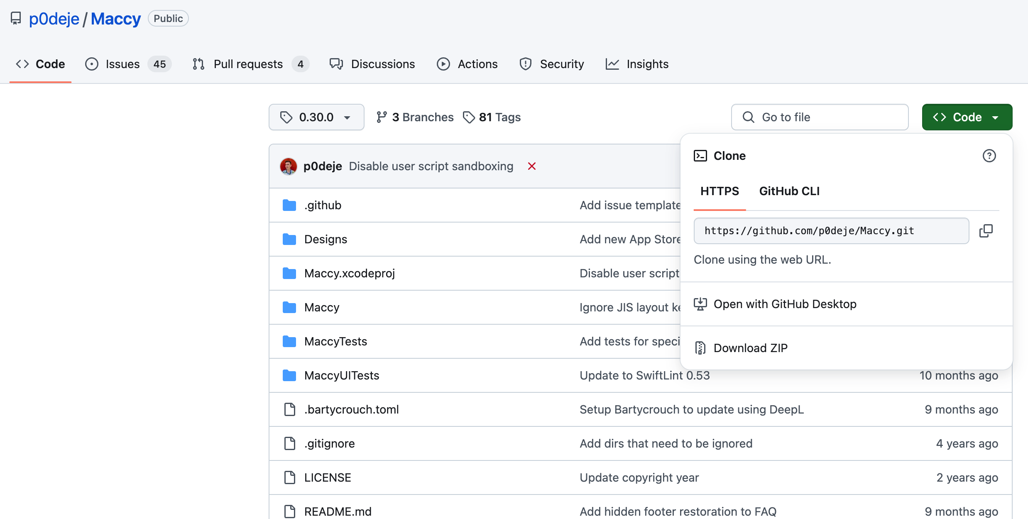Toggle the green Code dropdown button
Screen dimensions: 1028x519
point(967,117)
